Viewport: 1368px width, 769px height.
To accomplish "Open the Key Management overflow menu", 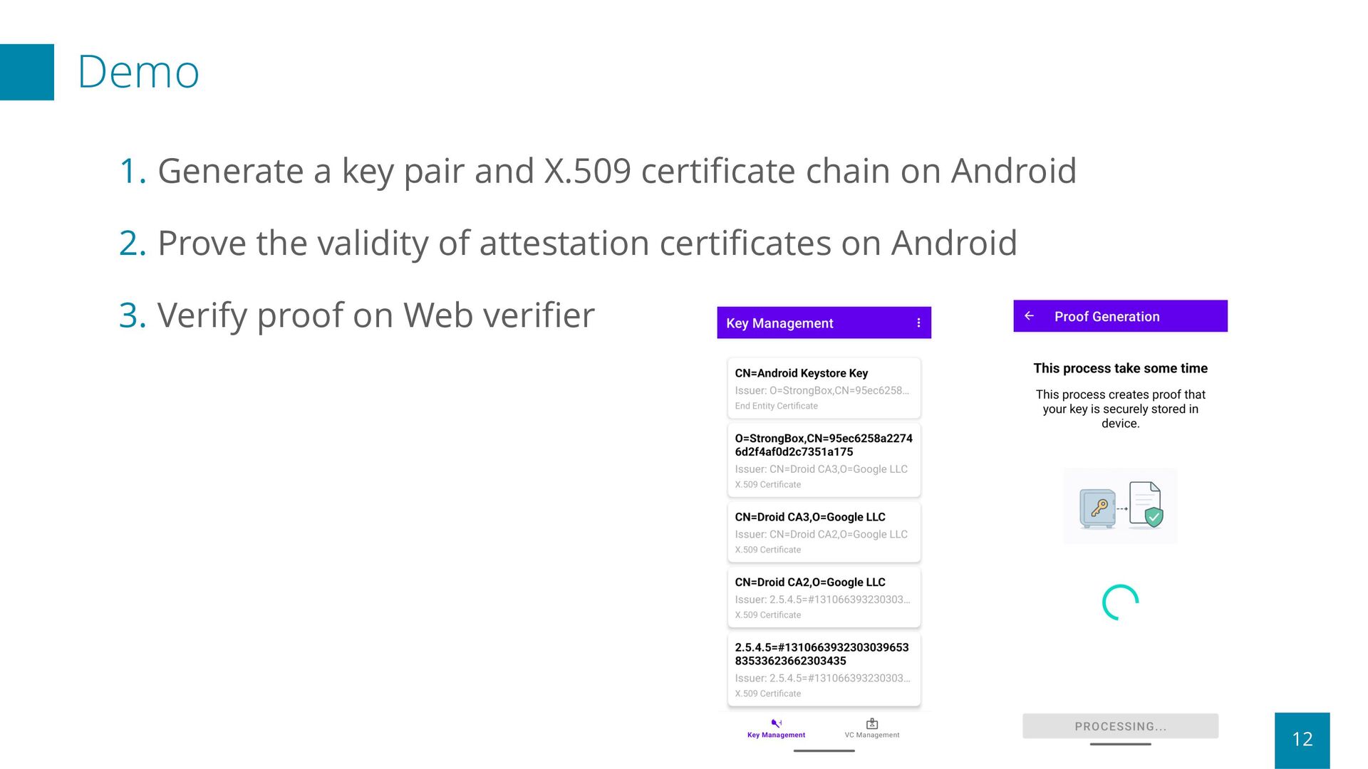I will pyautogui.click(x=918, y=323).
